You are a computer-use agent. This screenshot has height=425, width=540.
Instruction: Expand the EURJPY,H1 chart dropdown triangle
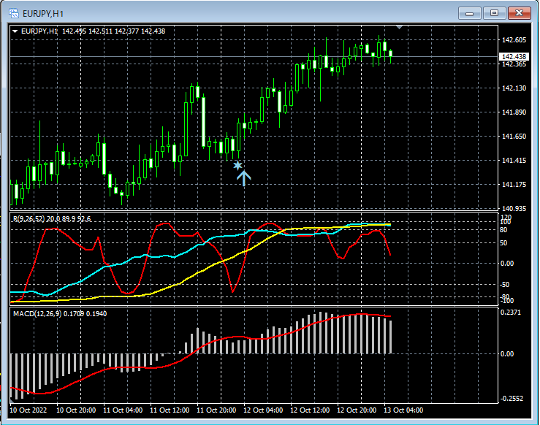(x=15, y=31)
